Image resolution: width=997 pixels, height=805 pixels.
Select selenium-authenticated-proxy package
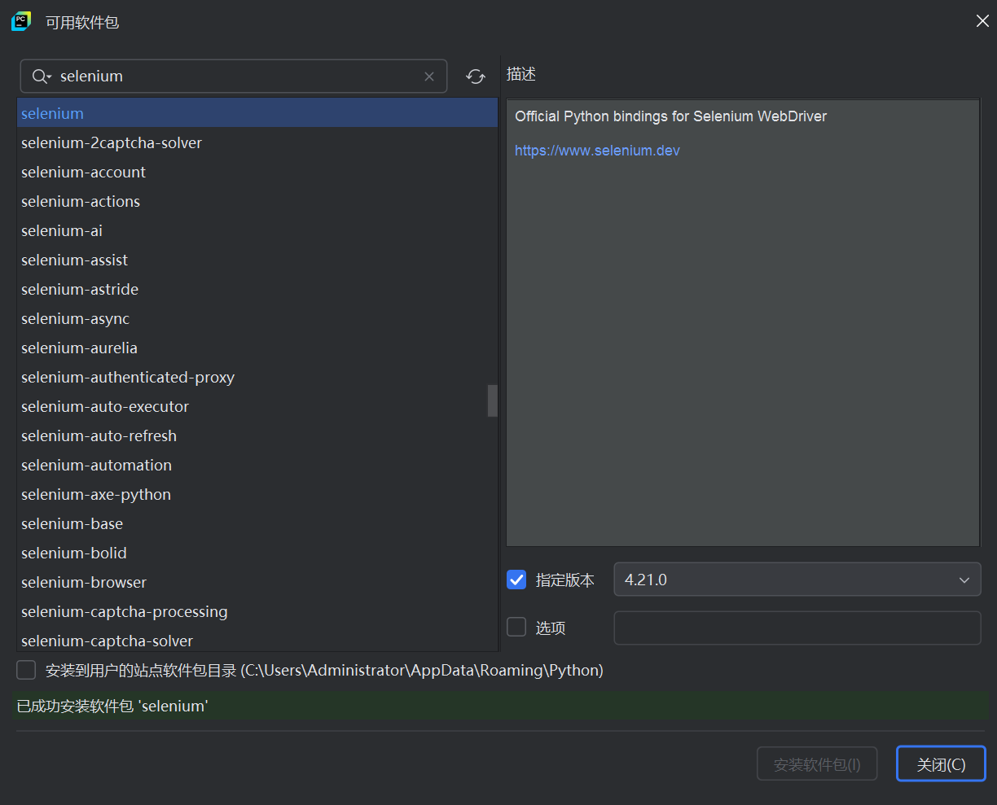tap(253, 377)
